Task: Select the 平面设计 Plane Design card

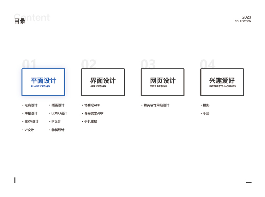Action: (x=43, y=82)
